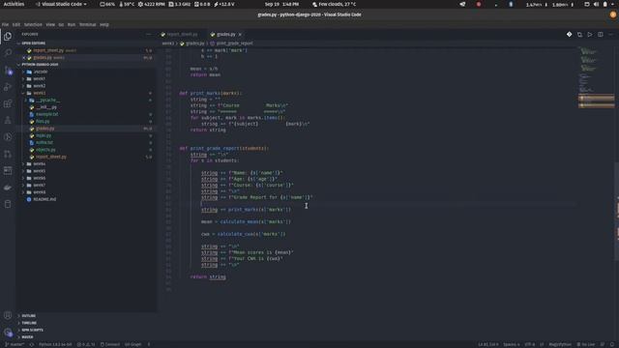
Task: Click the battery icon in system tray
Action: [x=604, y=4]
